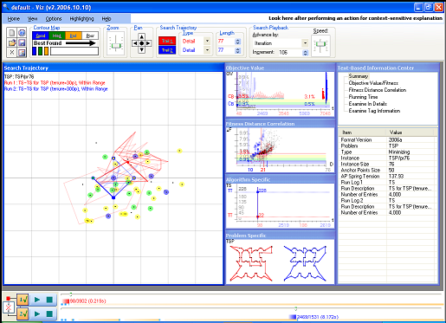Play run 1 search playback

point(37,300)
